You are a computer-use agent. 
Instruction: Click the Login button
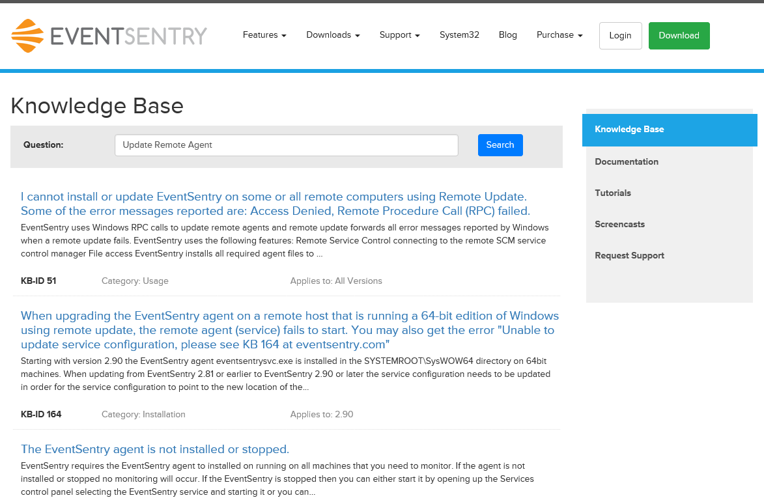point(620,36)
